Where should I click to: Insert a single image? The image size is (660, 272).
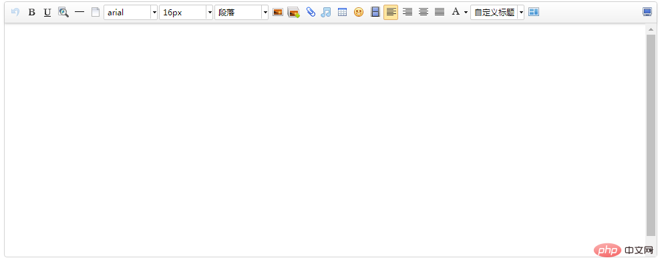click(278, 12)
